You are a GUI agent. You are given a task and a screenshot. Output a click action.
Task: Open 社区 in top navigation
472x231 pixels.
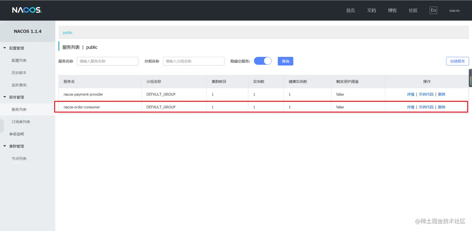point(413,10)
